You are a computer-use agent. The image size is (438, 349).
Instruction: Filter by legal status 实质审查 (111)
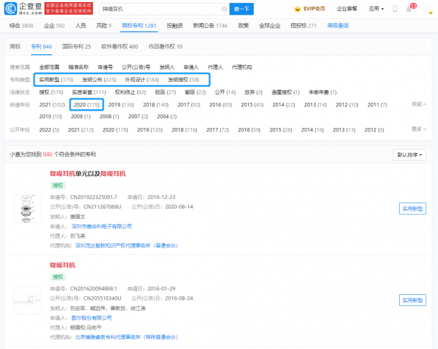tap(89, 92)
